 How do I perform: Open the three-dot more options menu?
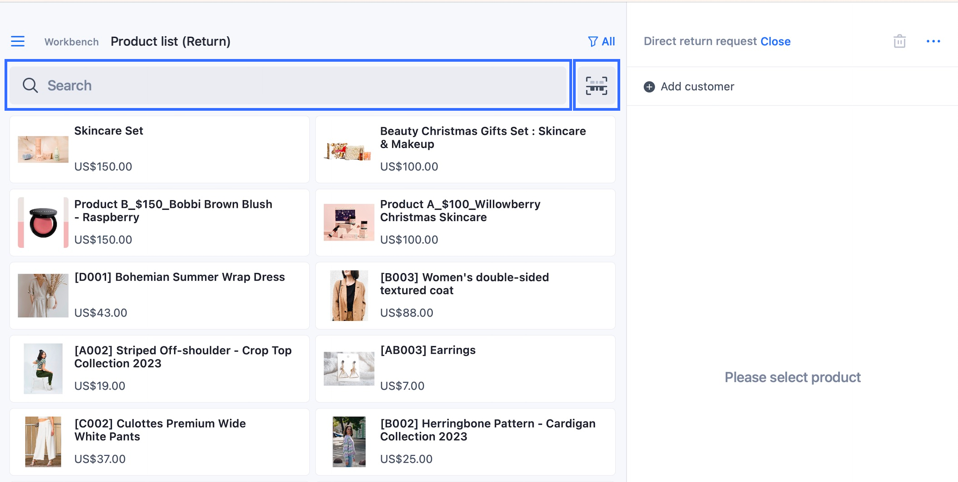point(933,41)
